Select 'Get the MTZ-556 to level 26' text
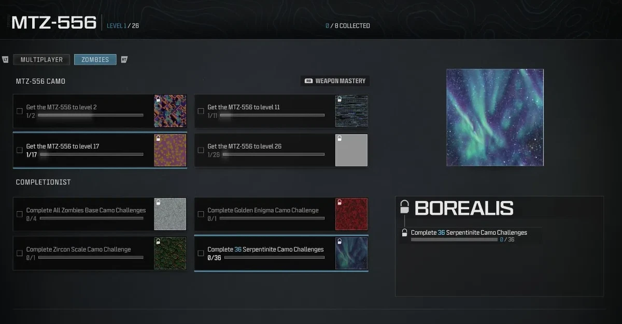Screen dimensions: 622x324 [x=245, y=146]
